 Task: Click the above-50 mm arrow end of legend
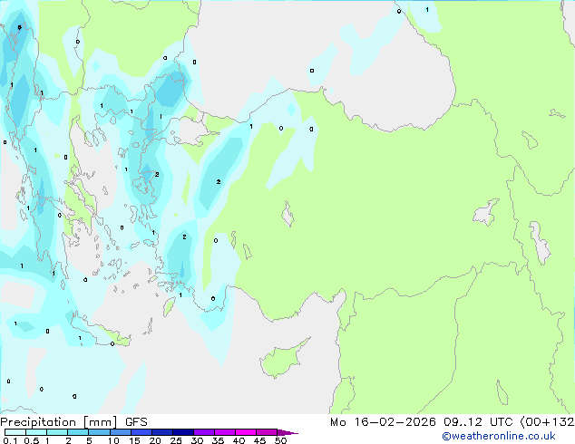point(287,432)
